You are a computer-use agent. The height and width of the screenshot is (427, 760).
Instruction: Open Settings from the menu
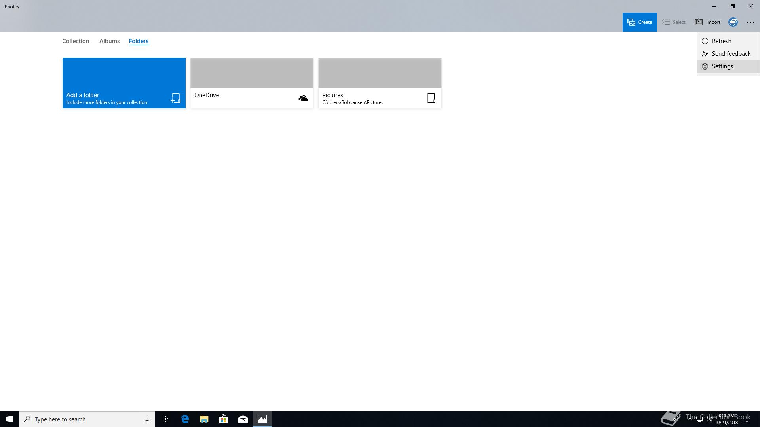[x=728, y=66]
